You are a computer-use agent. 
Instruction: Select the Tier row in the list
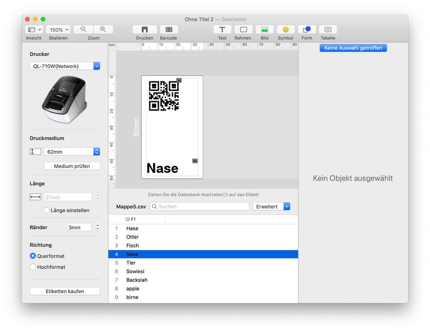[x=203, y=263]
